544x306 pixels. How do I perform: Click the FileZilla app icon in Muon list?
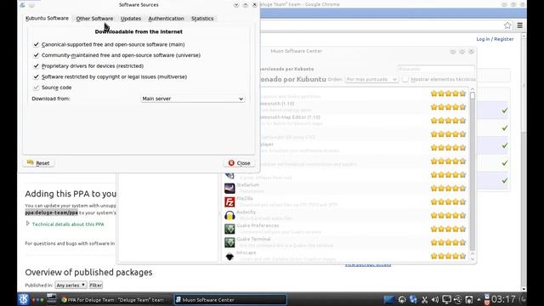coord(229,202)
